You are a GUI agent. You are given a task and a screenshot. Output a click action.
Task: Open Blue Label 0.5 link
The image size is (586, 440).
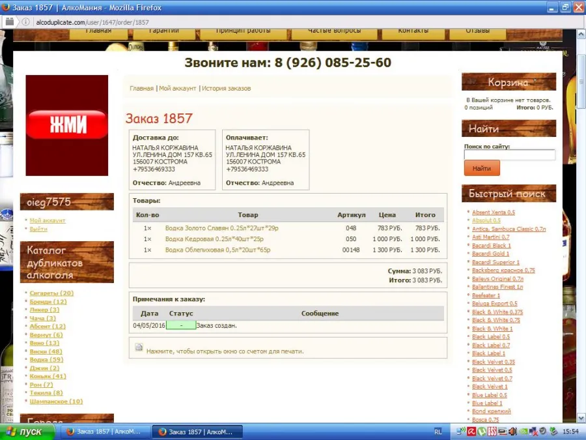click(490, 395)
